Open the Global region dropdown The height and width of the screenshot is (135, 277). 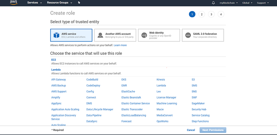[247, 3]
